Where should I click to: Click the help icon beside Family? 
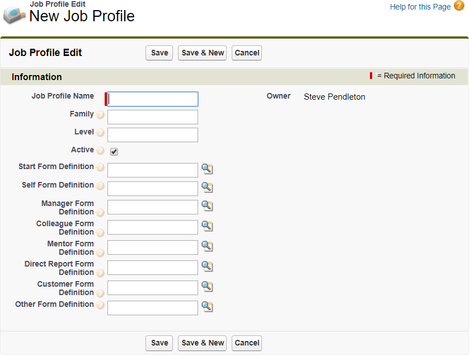101,115
